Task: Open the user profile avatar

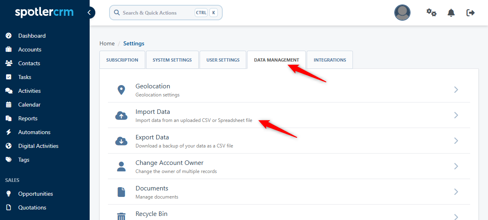Action: pyautogui.click(x=402, y=13)
